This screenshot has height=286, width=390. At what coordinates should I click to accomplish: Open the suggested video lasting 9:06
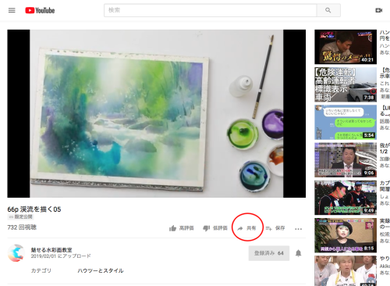tap(346, 160)
